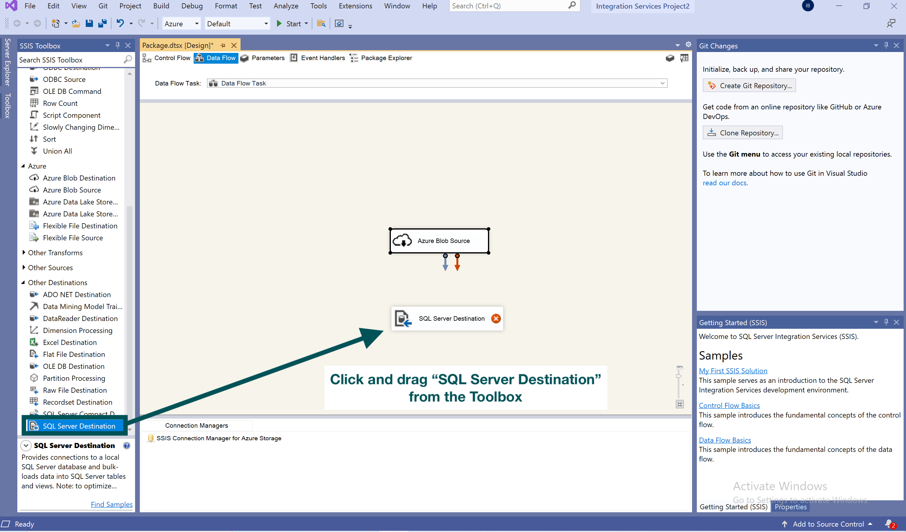Close the Package.dtsx design tab
The width and height of the screenshot is (906, 532).
(x=234, y=45)
